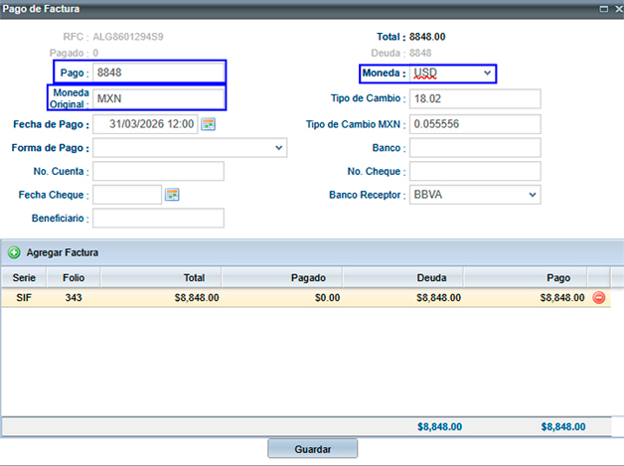Expand the Moneda dropdown showing USD
624x466 pixels.
tap(487, 74)
